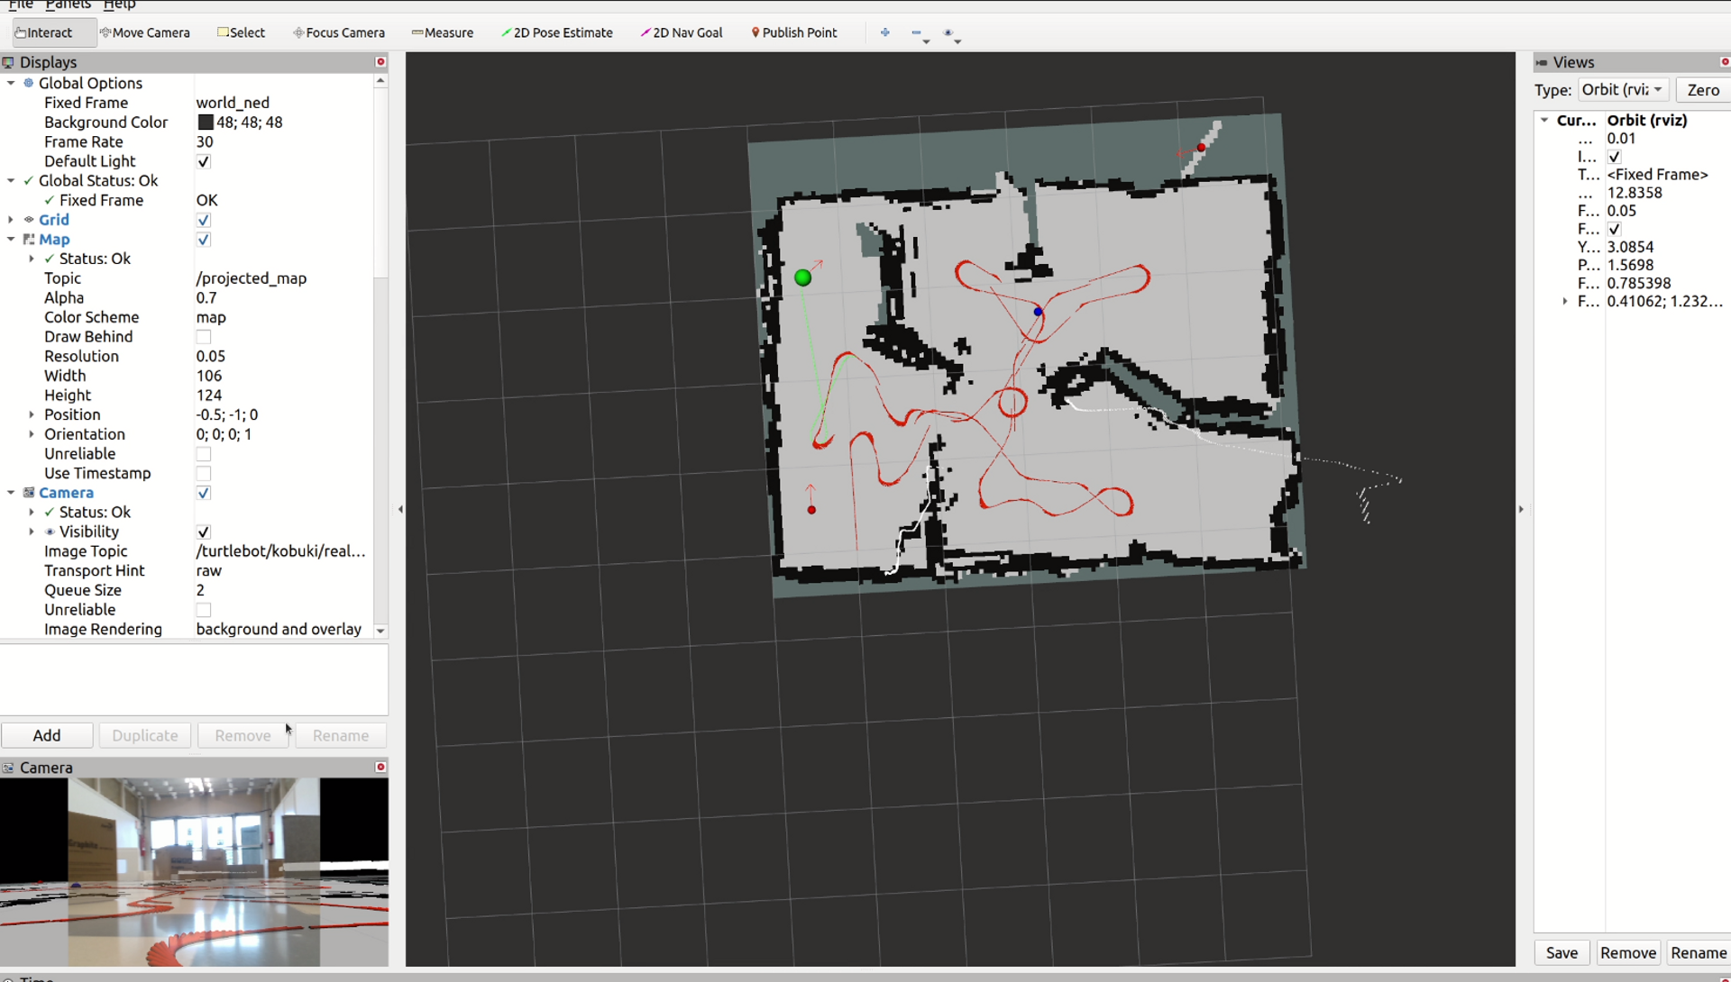Select the Focus Camera tool
This screenshot has width=1731, height=982.
[x=339, y=32]
